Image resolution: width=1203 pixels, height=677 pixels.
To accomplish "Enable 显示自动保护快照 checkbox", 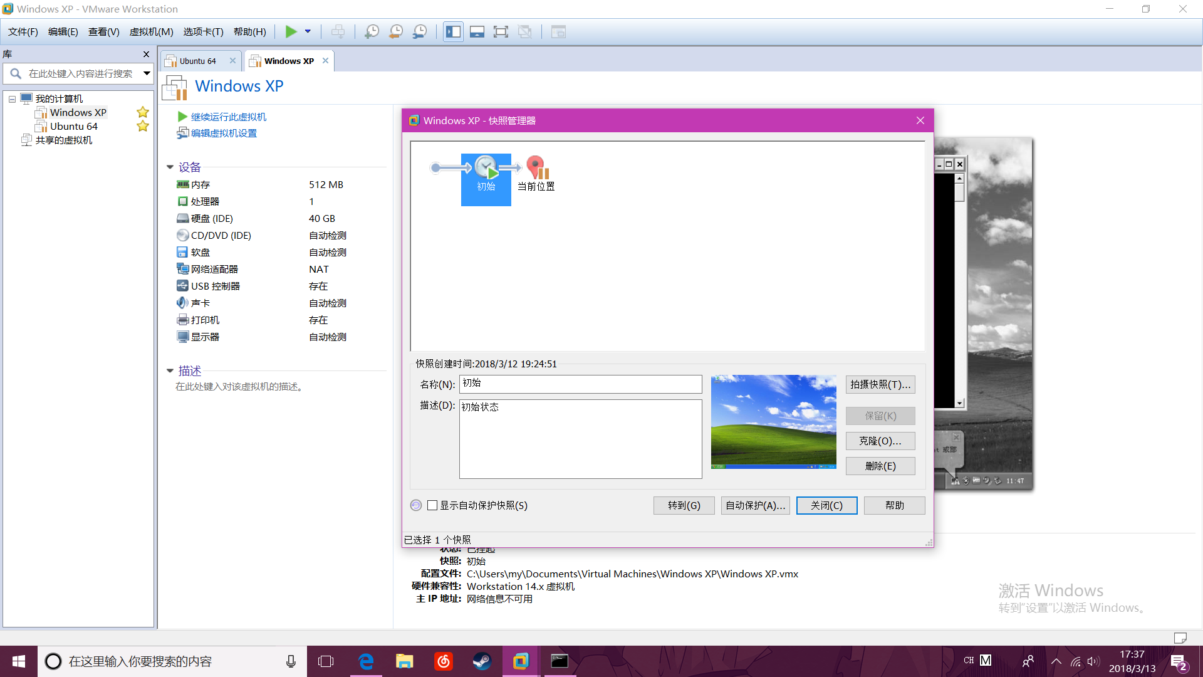I will pos(432,505).
